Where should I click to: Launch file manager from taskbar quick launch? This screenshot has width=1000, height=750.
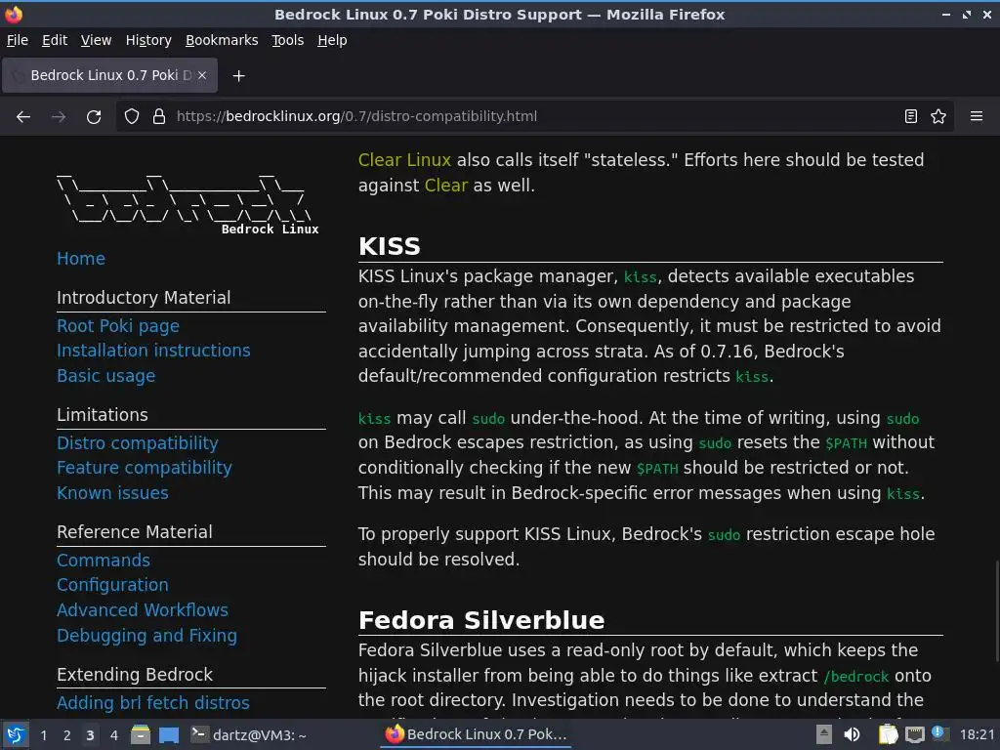(141, 734)
